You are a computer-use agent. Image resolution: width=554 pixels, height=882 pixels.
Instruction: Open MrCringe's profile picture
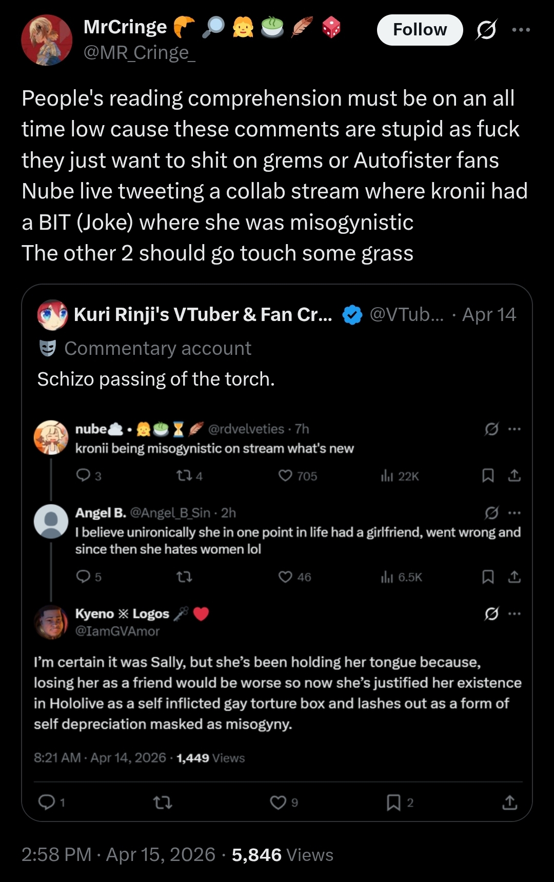click(x=47, y=40)
